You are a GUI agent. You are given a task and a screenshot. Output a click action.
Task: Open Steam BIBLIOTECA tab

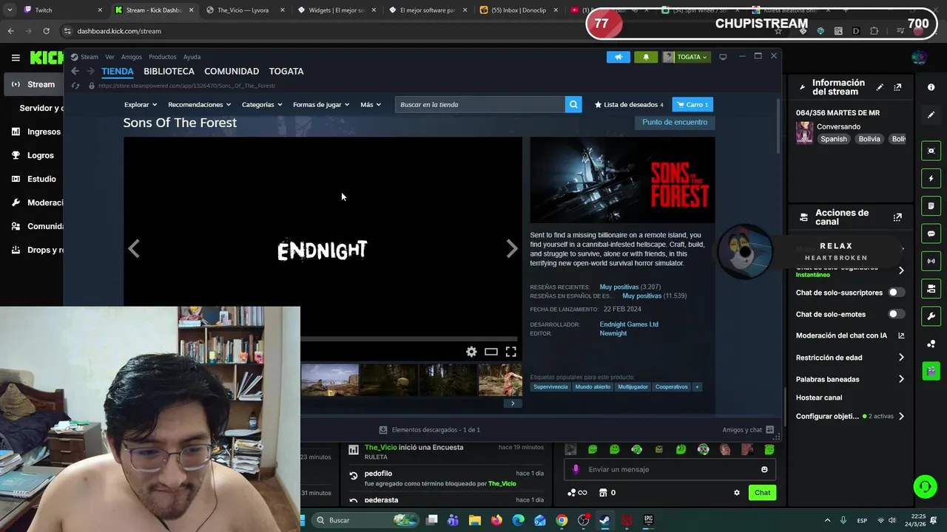coord(169,71)
